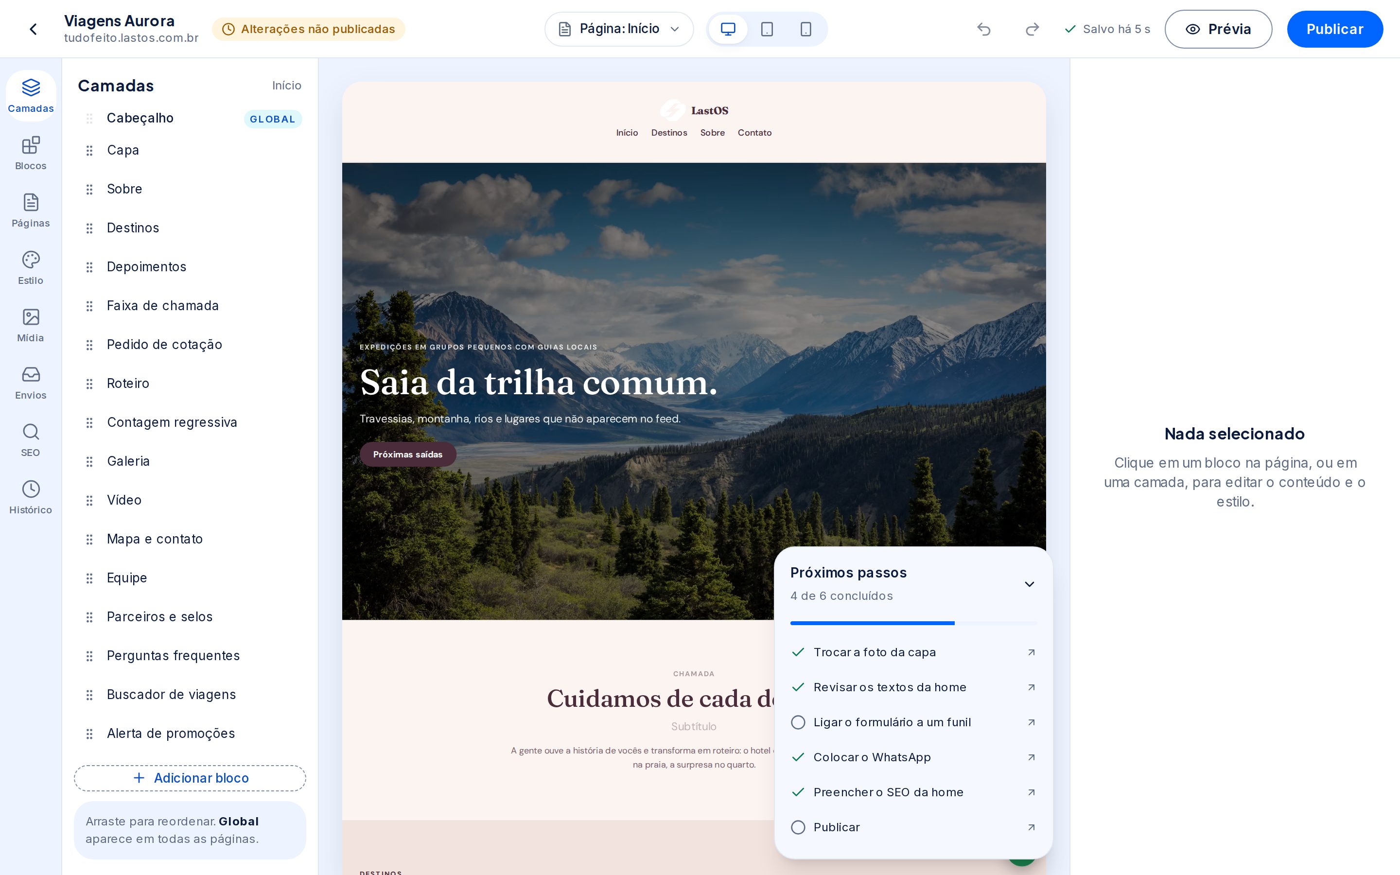Image resolution: width=1400 pixels, height=875 pixels.
Task: Open arrow link for Preencher o SEO
Action: click(x=1031, y=792)
